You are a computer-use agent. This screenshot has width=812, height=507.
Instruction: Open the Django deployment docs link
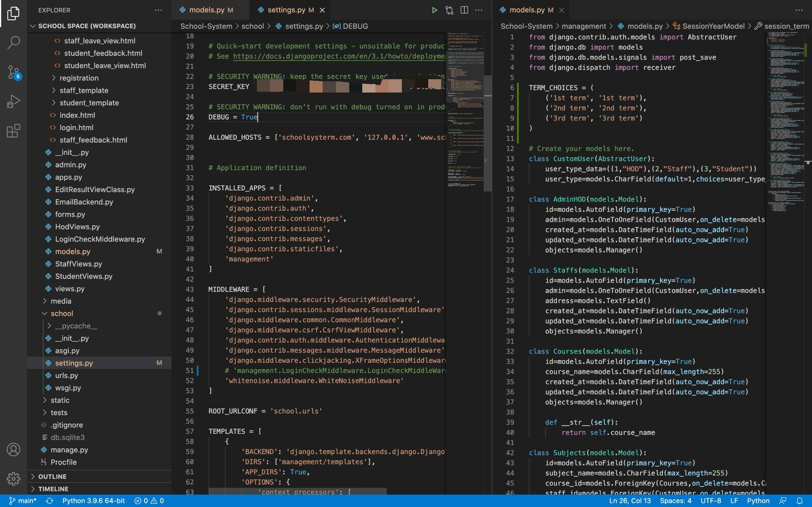[339, 56]
